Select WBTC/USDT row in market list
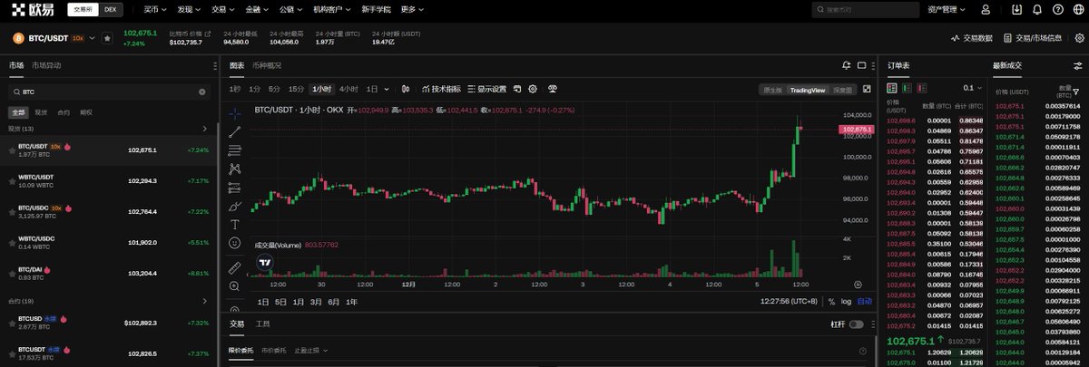Screen dimensions: 1089x367 point(109,181)
